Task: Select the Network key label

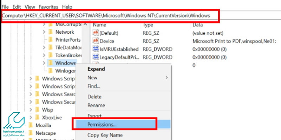Action: pos(65,32)
